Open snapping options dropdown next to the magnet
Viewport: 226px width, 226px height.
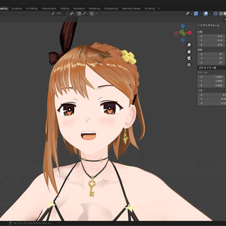pyautogui.click(x=85, y=14)
